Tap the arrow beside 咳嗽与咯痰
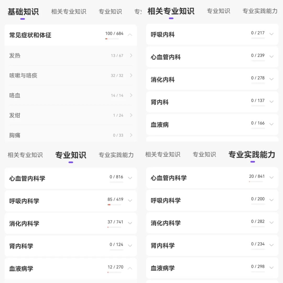This screenshot has width=283, height=283. [x=131, y=75]
